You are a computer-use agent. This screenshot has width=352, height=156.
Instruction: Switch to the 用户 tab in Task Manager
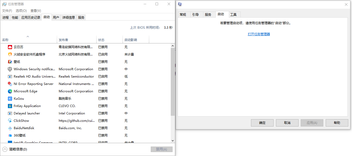56,18
